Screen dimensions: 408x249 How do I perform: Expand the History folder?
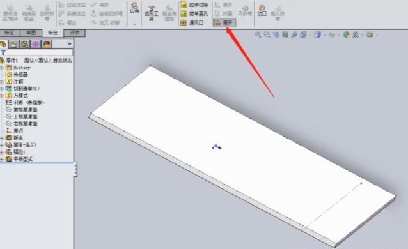(2, 68)
